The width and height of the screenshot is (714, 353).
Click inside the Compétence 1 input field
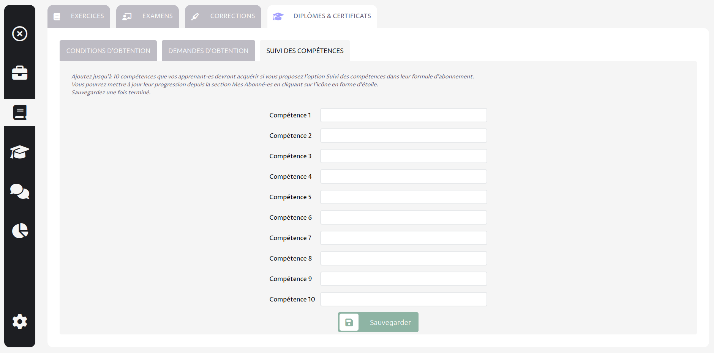(403, 115)
